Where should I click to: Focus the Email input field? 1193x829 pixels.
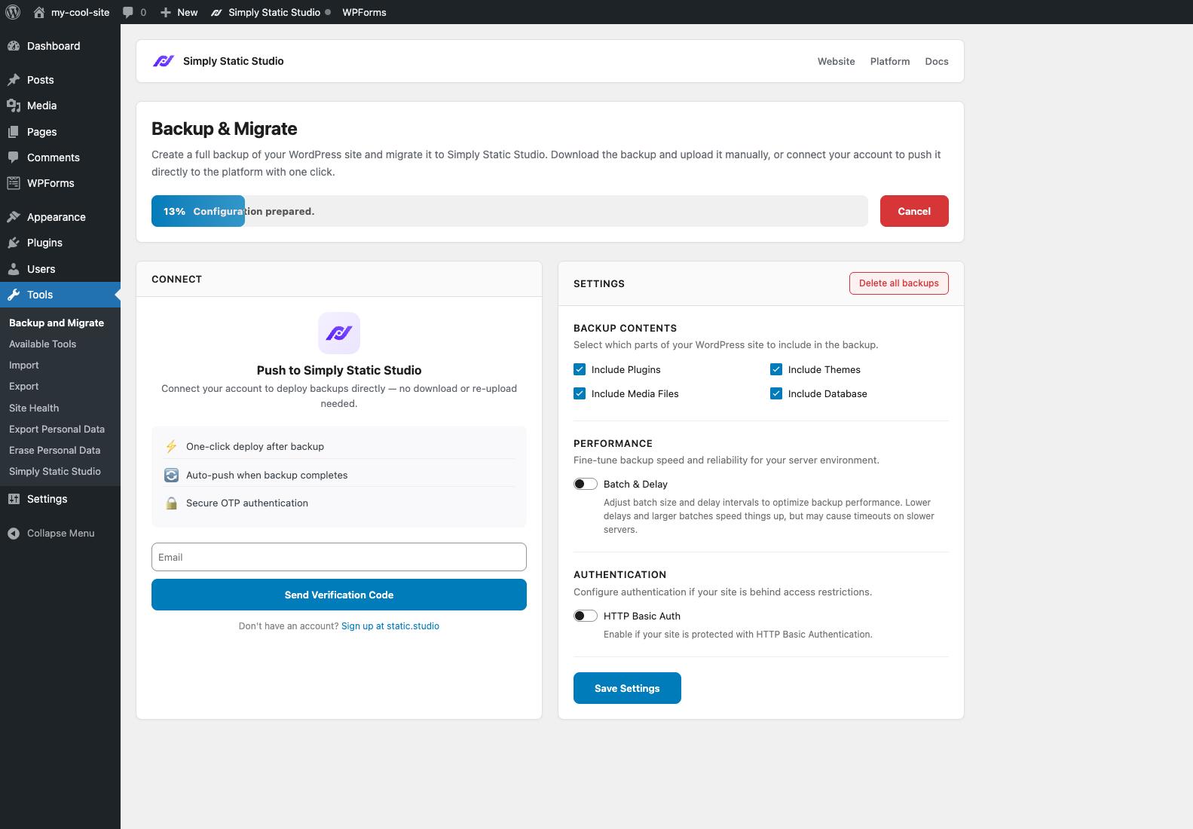(x=339, y=557)
